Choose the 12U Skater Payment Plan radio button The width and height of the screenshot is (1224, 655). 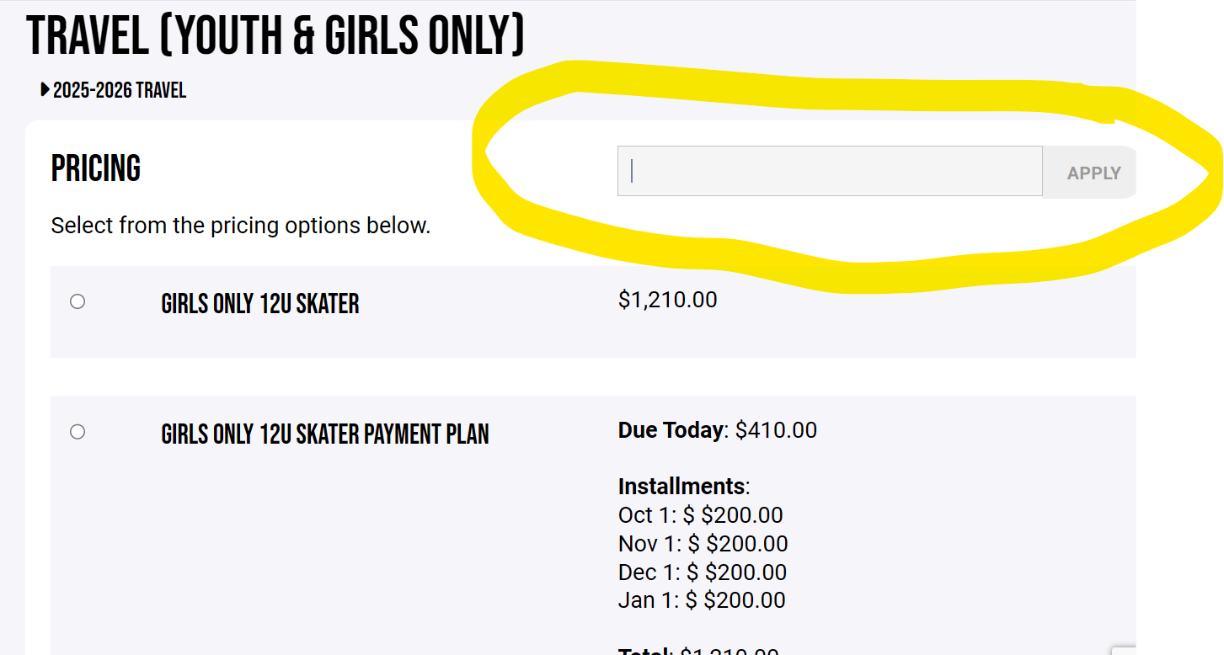coord(78,432)
